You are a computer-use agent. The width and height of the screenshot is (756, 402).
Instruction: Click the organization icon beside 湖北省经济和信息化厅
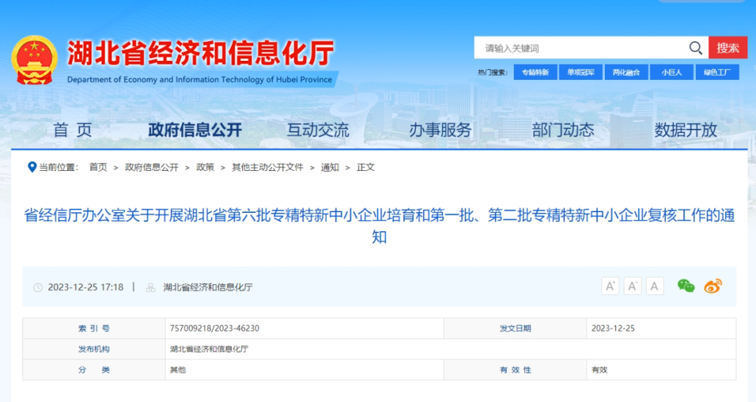150,288
